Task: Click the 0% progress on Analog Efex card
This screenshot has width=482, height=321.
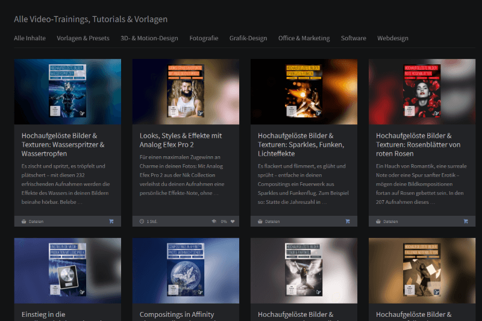Action: (224, 221)
